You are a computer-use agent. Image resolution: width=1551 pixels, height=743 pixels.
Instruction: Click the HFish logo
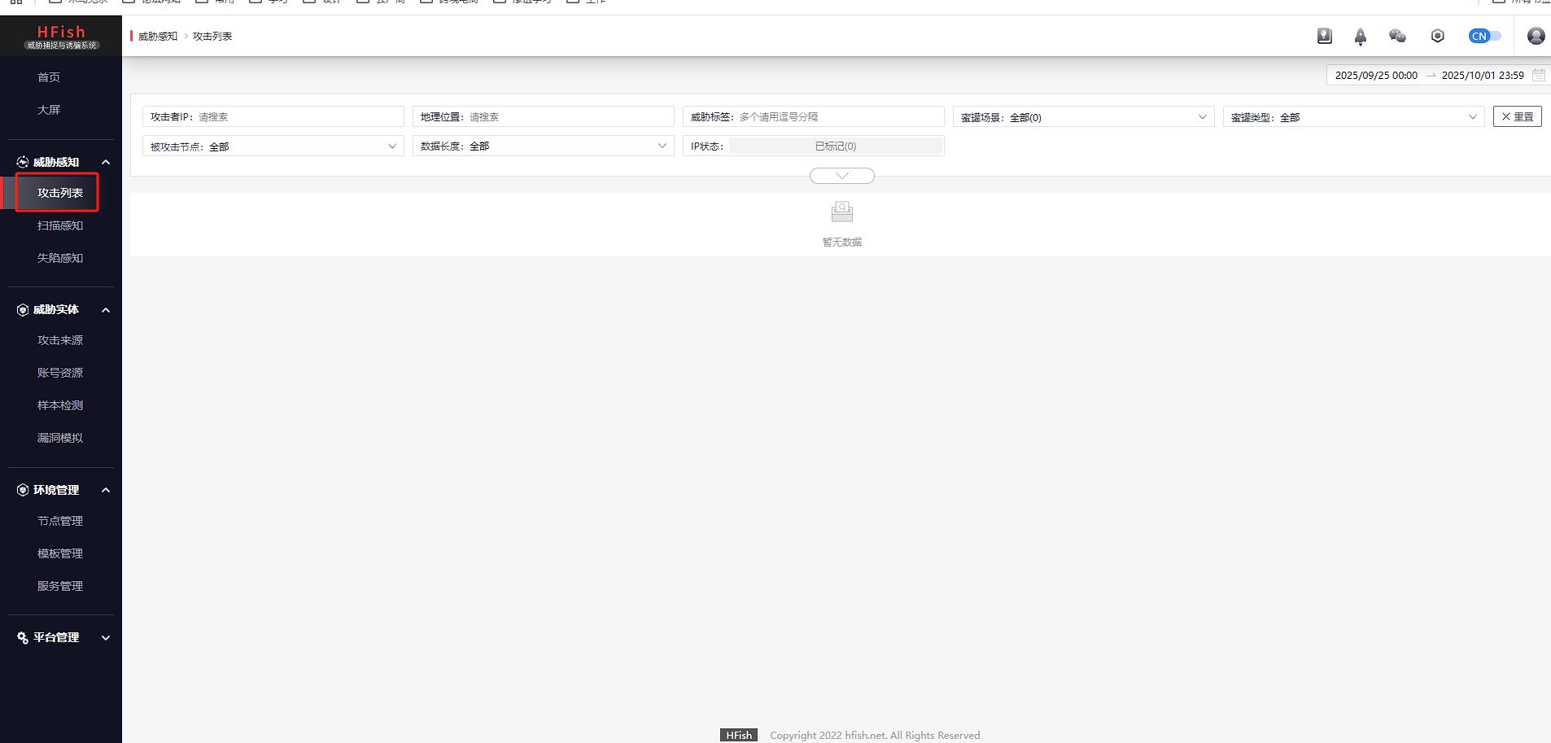(x=61, y=36)
